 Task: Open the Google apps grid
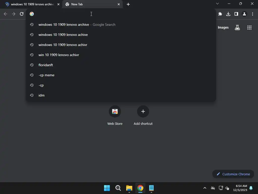(249, 28)
